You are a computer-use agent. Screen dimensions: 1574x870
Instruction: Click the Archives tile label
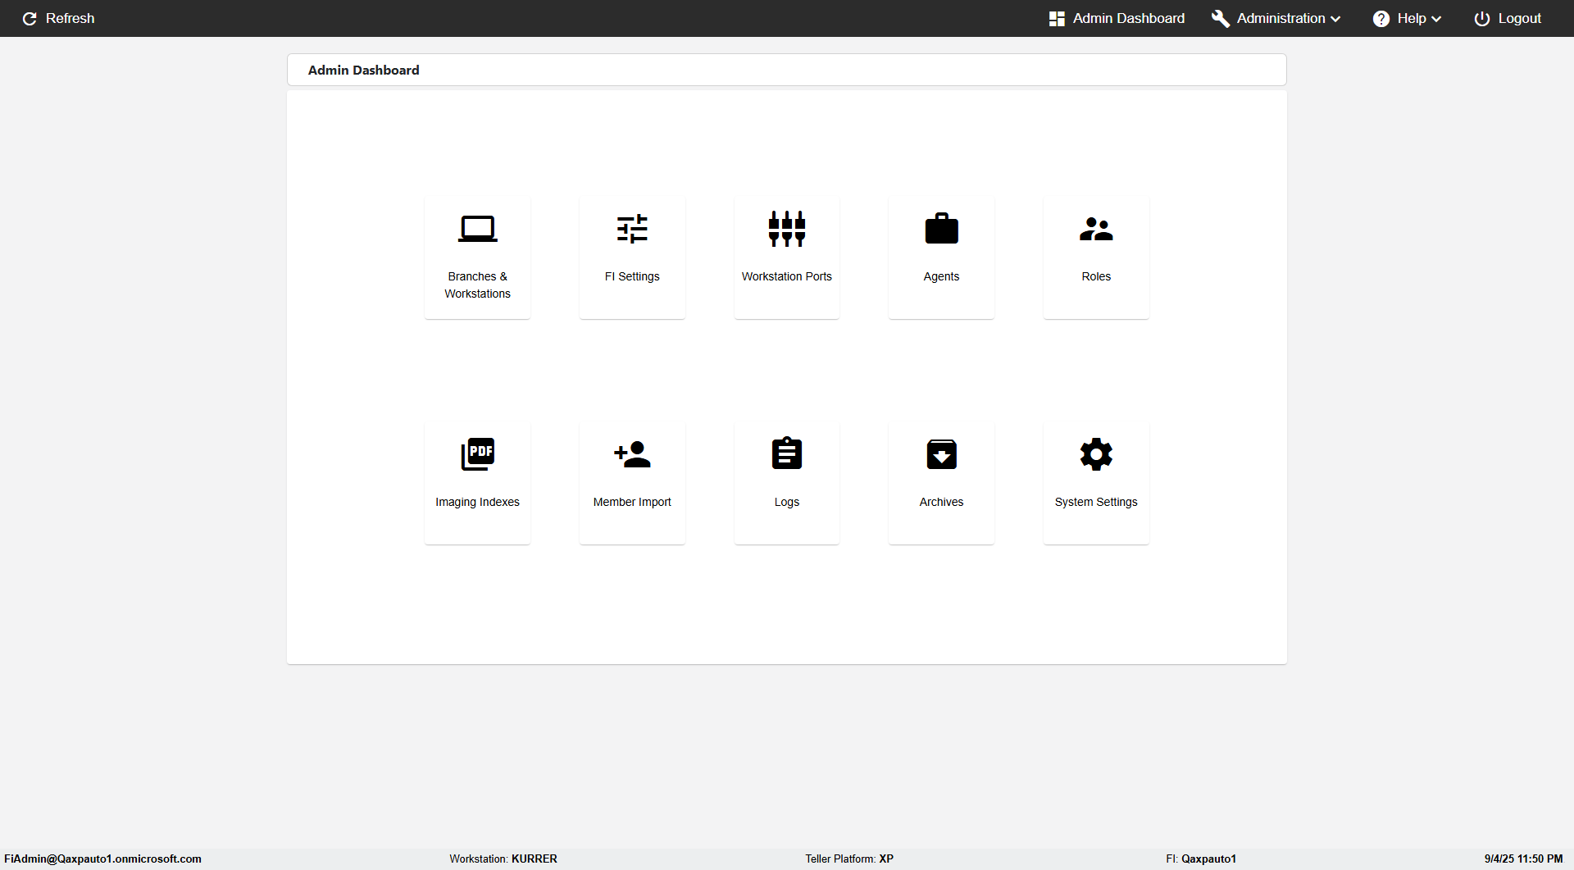[941, 502]
